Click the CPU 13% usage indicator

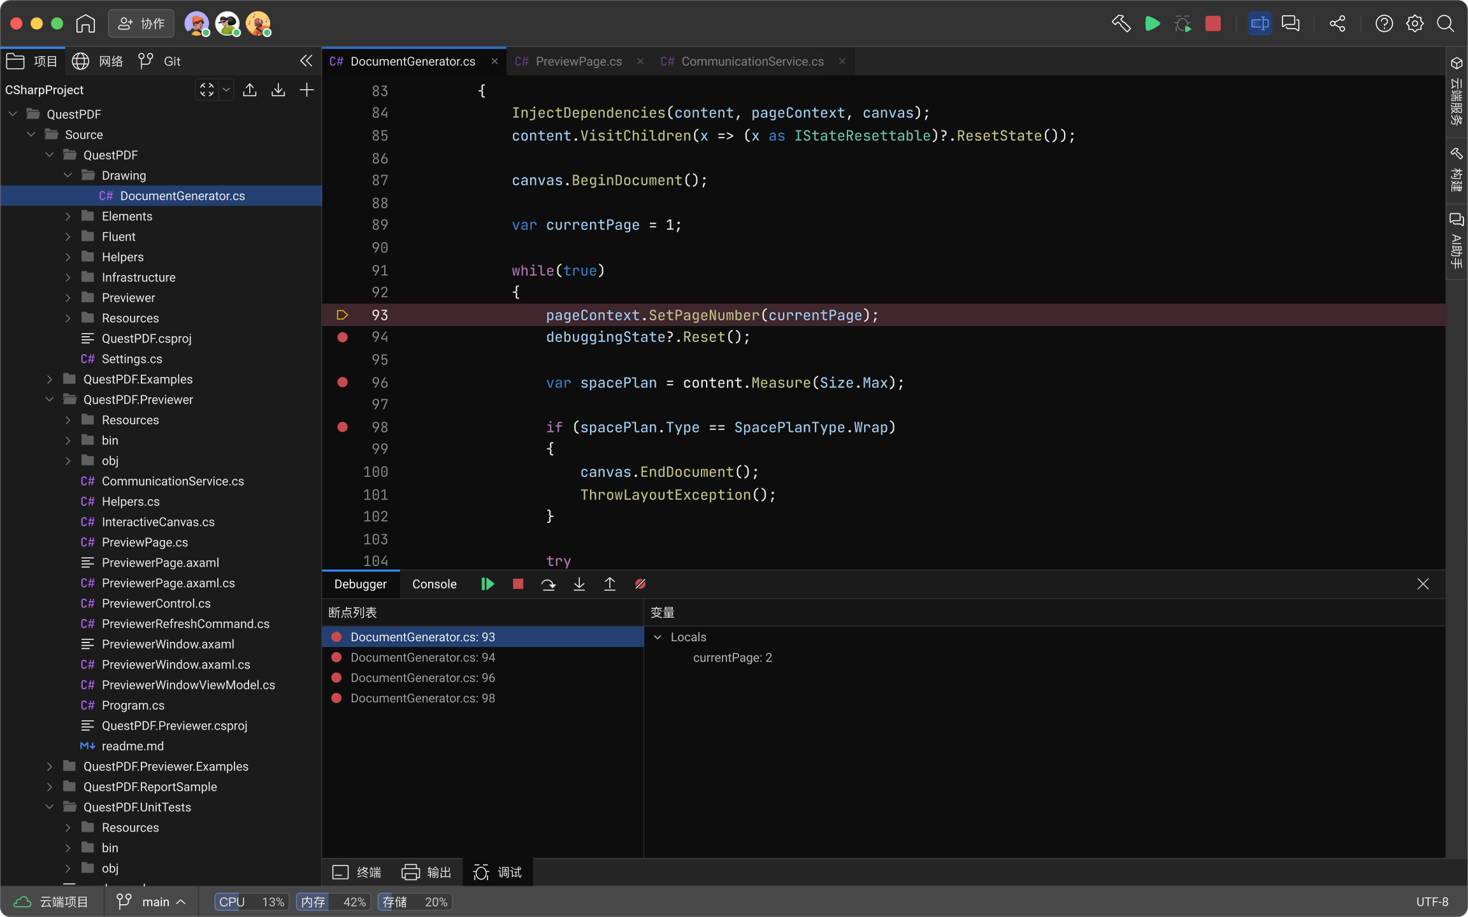(x=252, y=902)
